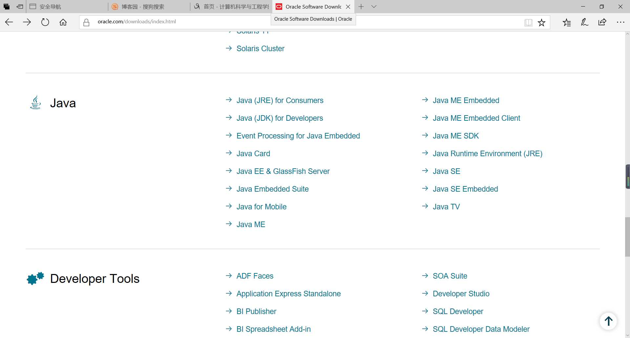Open the browser home page
This screenshot has height=338, width=630.
[x=63, y=22]
